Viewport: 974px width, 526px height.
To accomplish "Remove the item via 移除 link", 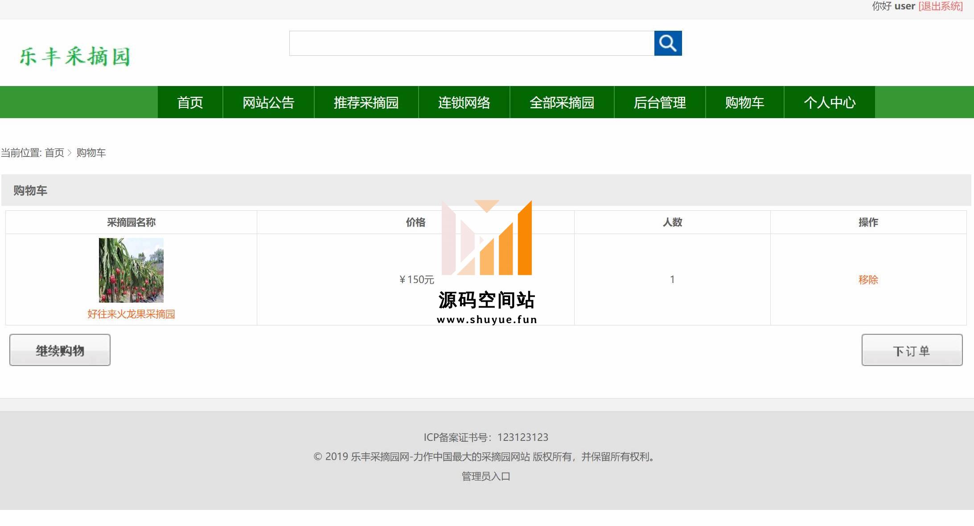I will point(868,279).
